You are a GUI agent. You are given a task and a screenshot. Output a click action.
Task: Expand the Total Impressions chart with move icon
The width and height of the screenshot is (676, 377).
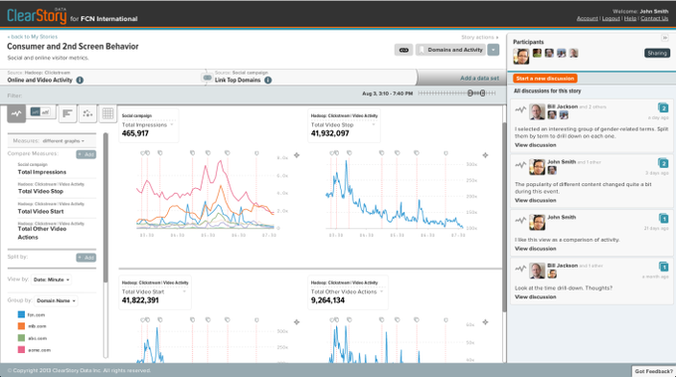click(296, 155)
